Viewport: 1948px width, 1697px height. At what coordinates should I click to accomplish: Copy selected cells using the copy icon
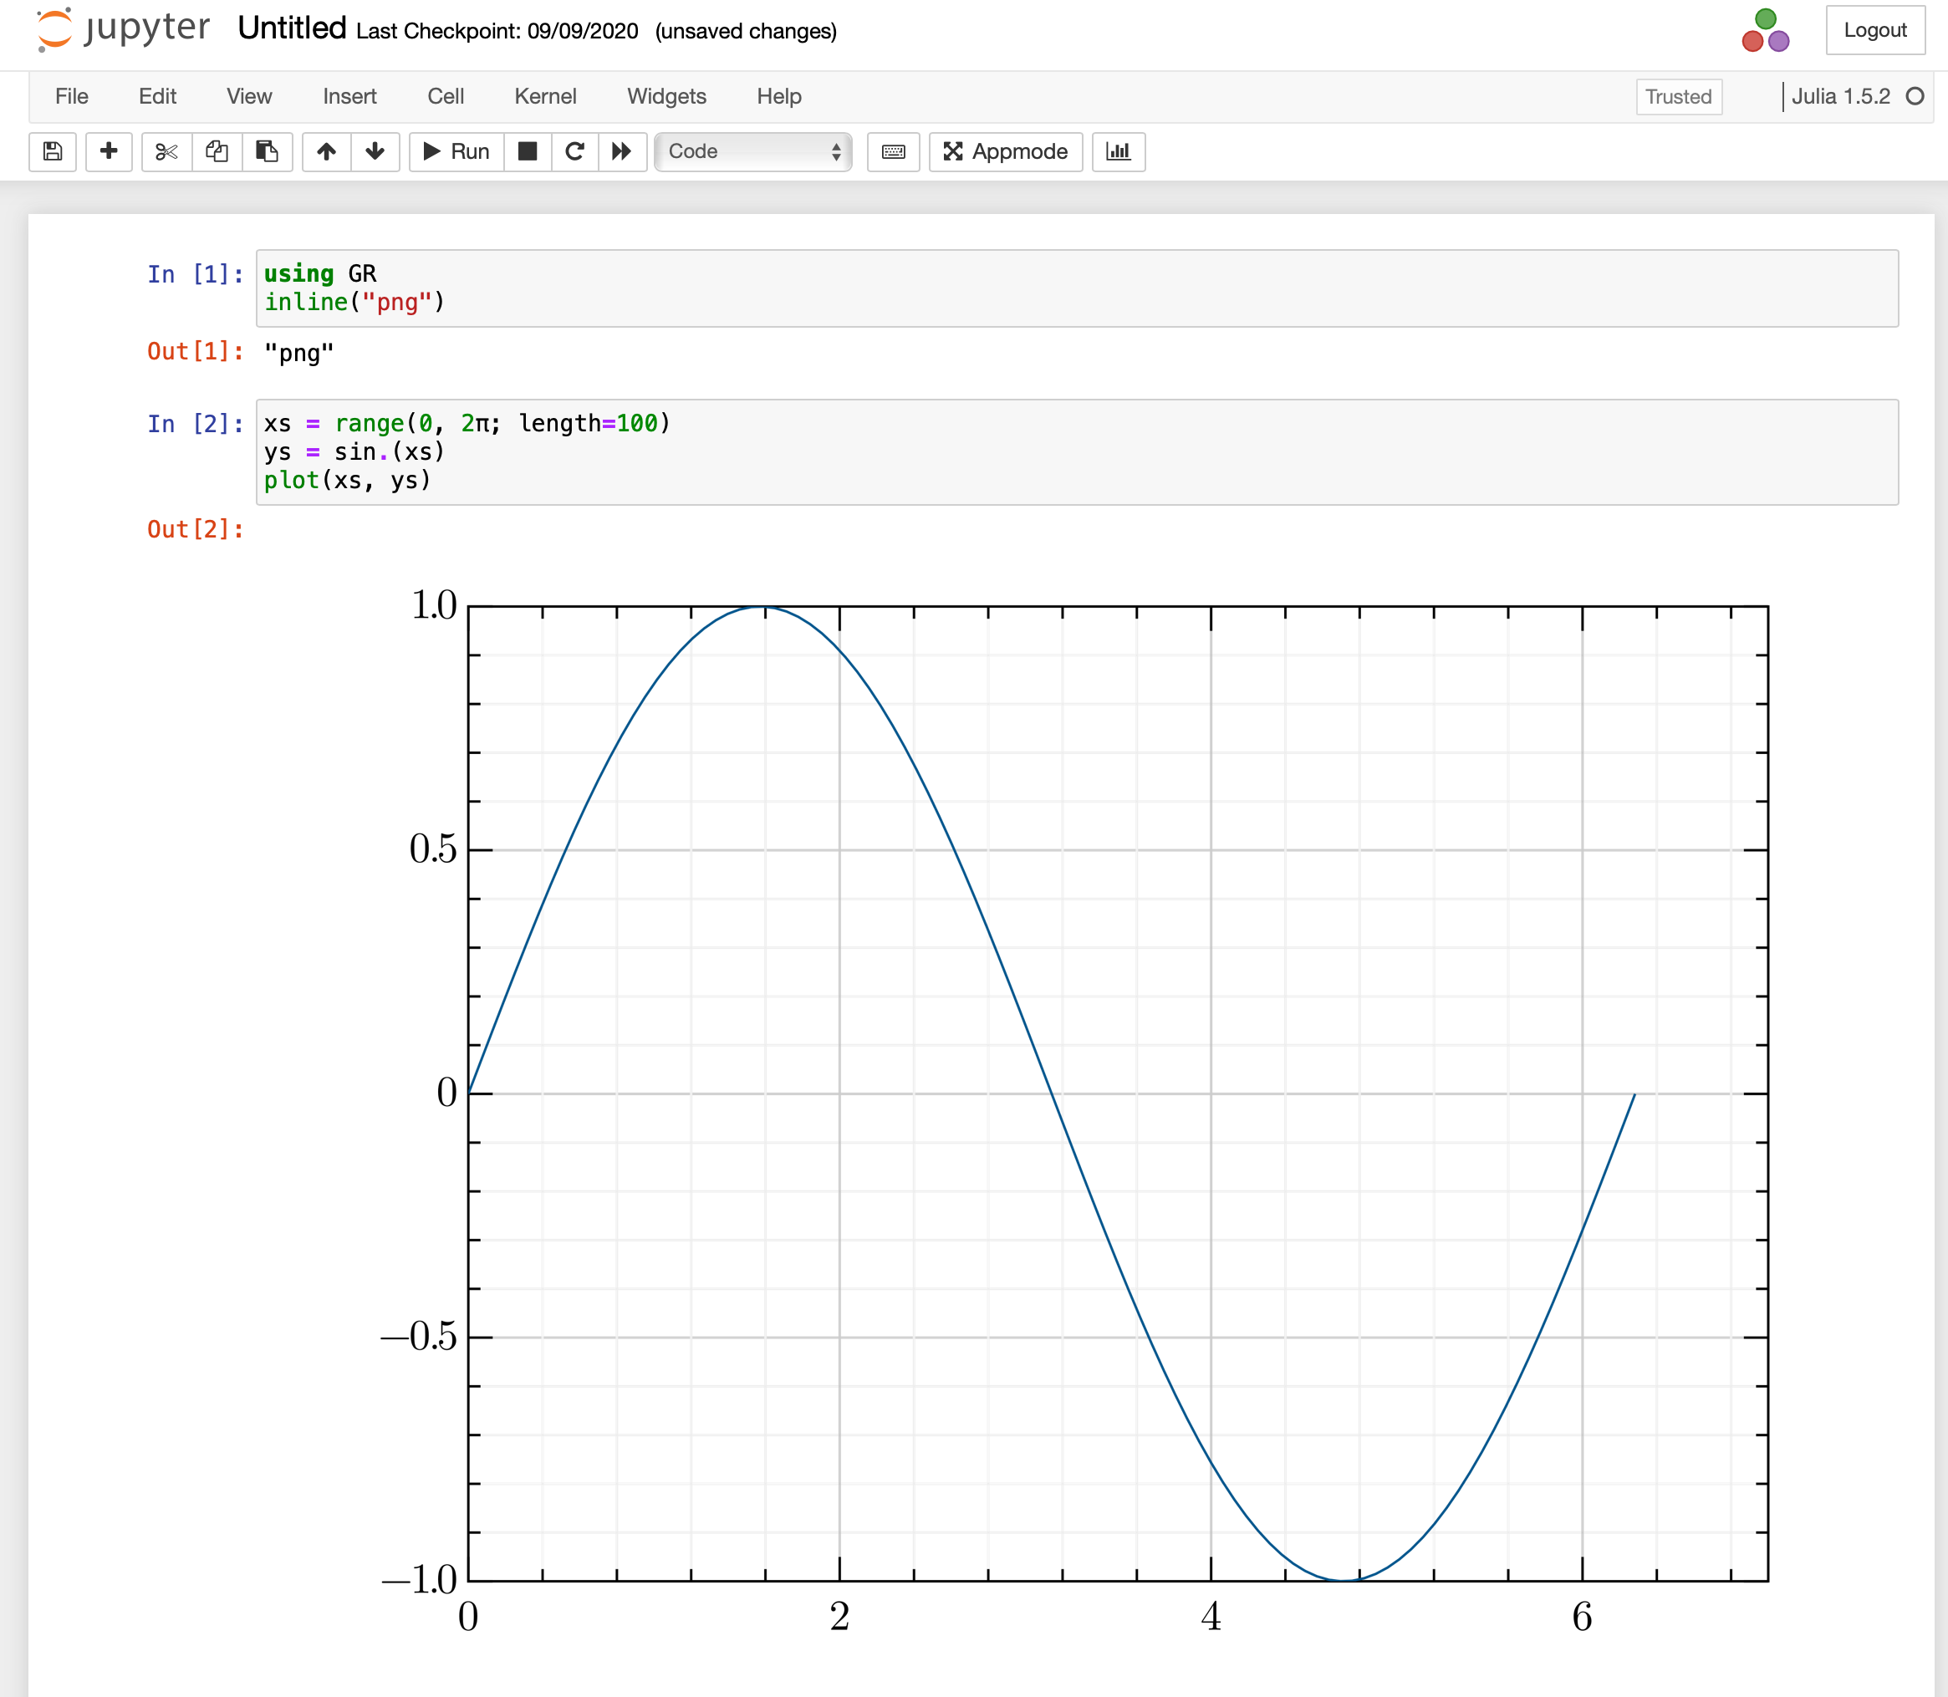pos(217,151)
